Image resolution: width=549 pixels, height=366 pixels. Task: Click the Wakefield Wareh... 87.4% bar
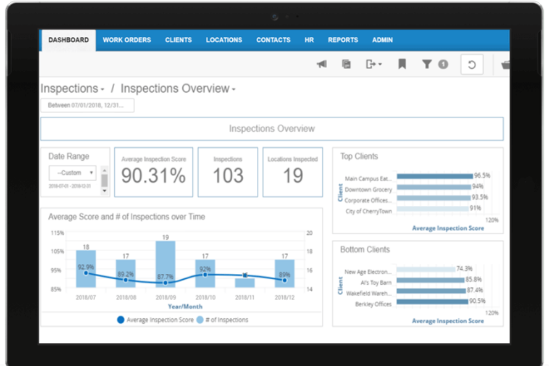(432, 291)
